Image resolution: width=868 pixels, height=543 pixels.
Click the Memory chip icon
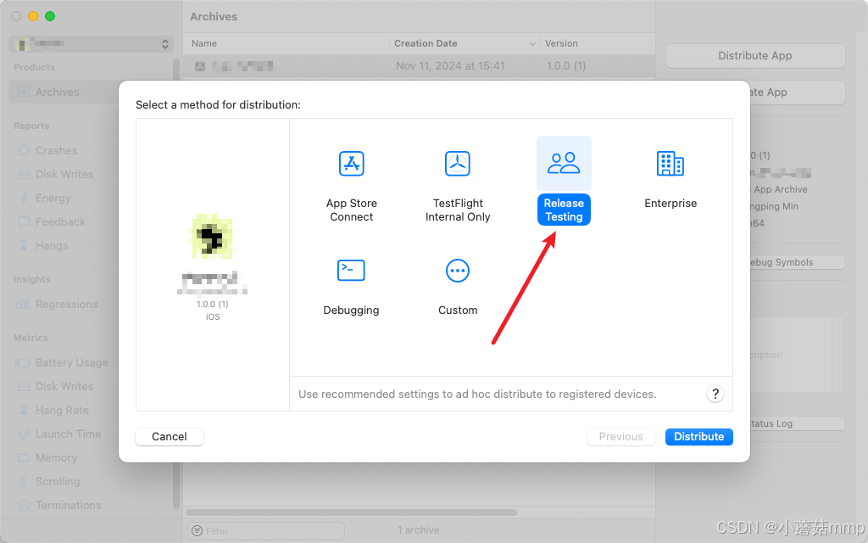pos(24,458)
